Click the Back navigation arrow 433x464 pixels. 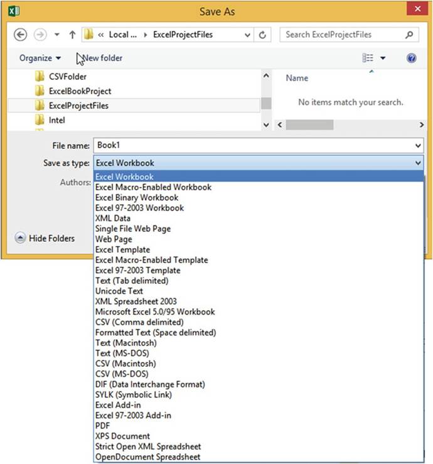click(20, 35)
